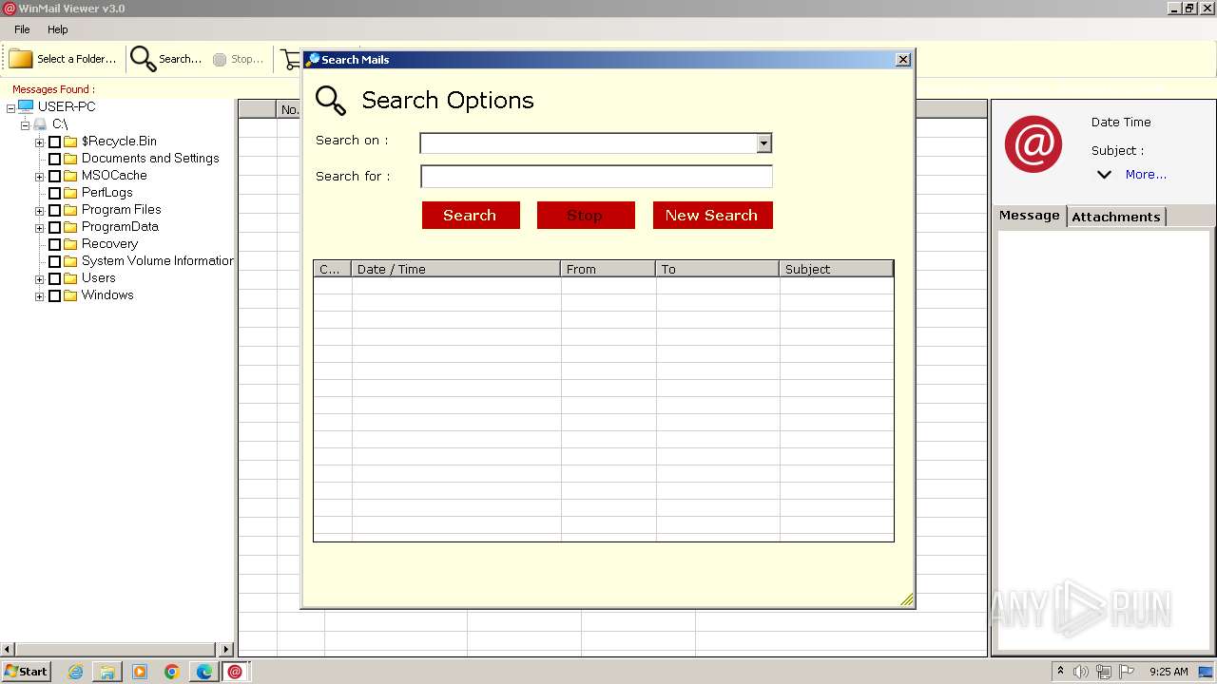Check the MSOCache folder checkbox
This screenshot has width=1217, height=684.
coord(54,176)
